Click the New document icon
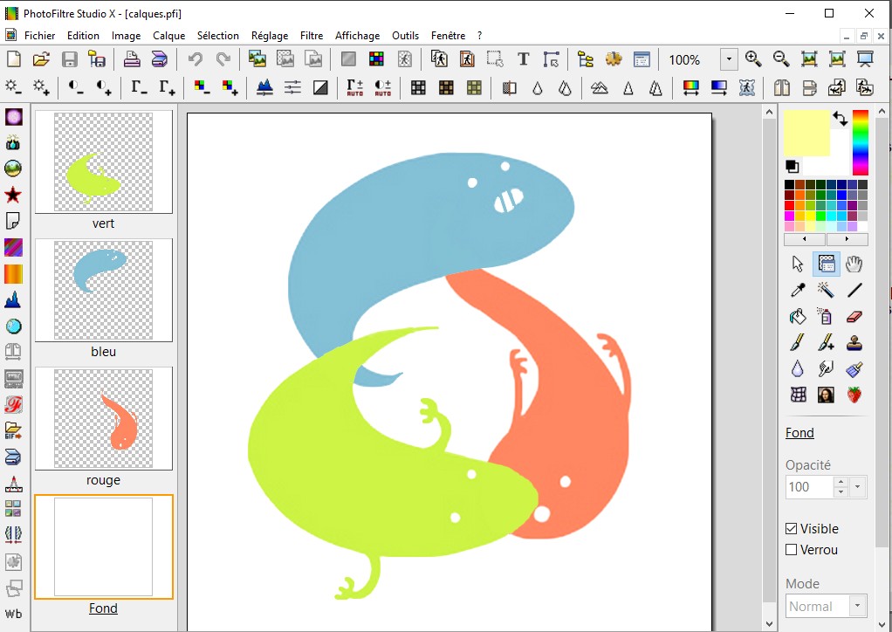892x632 pixels. pyautogui.click(x=13, y=59)
